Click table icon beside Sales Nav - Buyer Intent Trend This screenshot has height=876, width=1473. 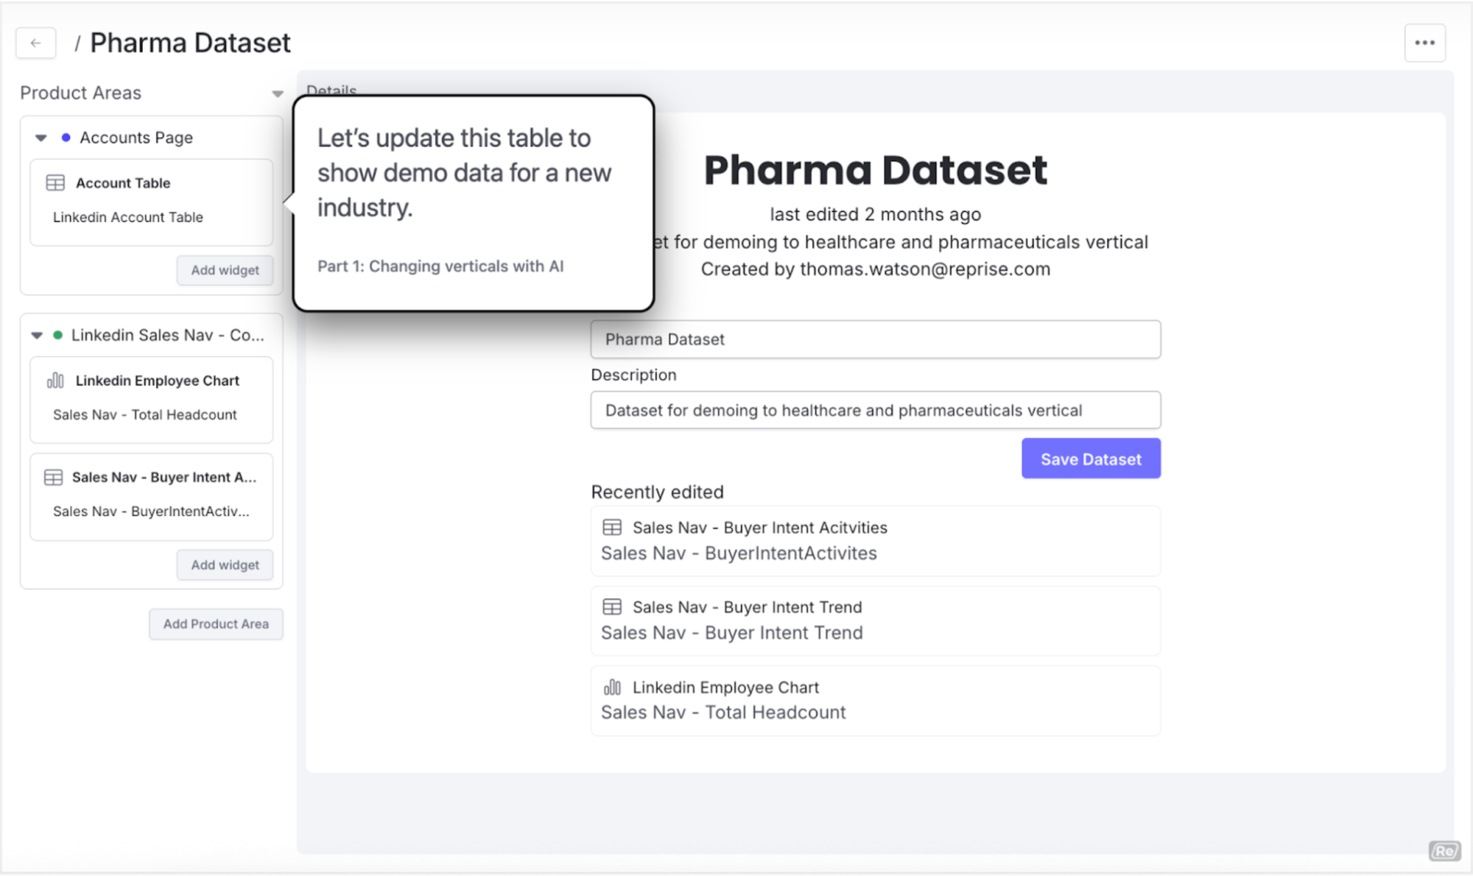[612, 607]
